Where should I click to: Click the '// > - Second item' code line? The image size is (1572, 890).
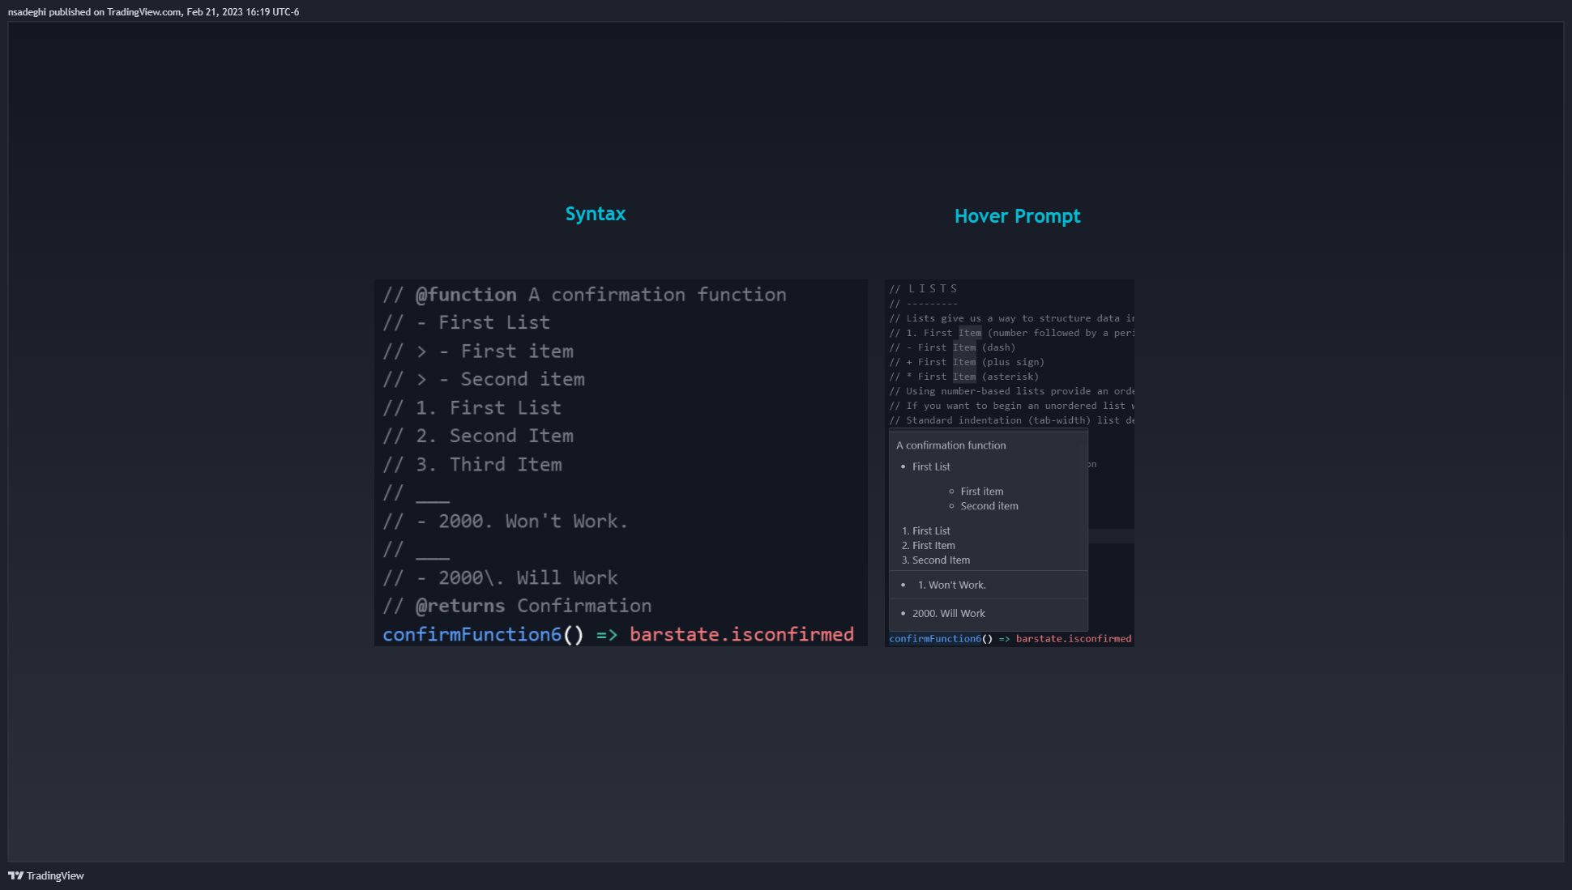(x=484, y=379)
